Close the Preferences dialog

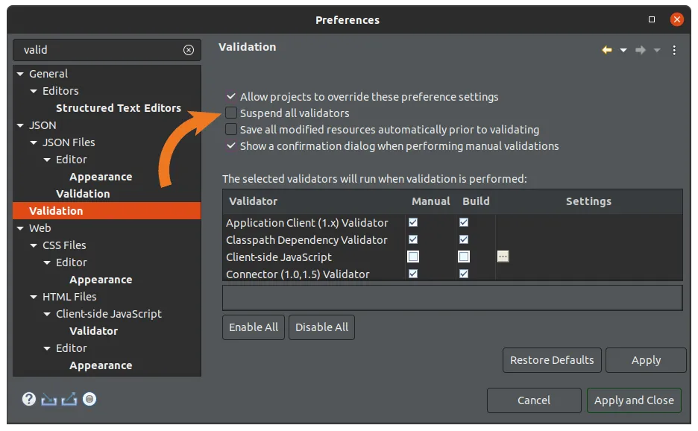676,19
